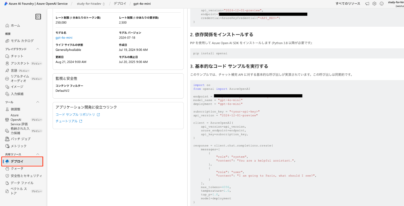Screen dimensions: 404x206
Task: Click すべてのリソース in the header
Action: point(348,4)
